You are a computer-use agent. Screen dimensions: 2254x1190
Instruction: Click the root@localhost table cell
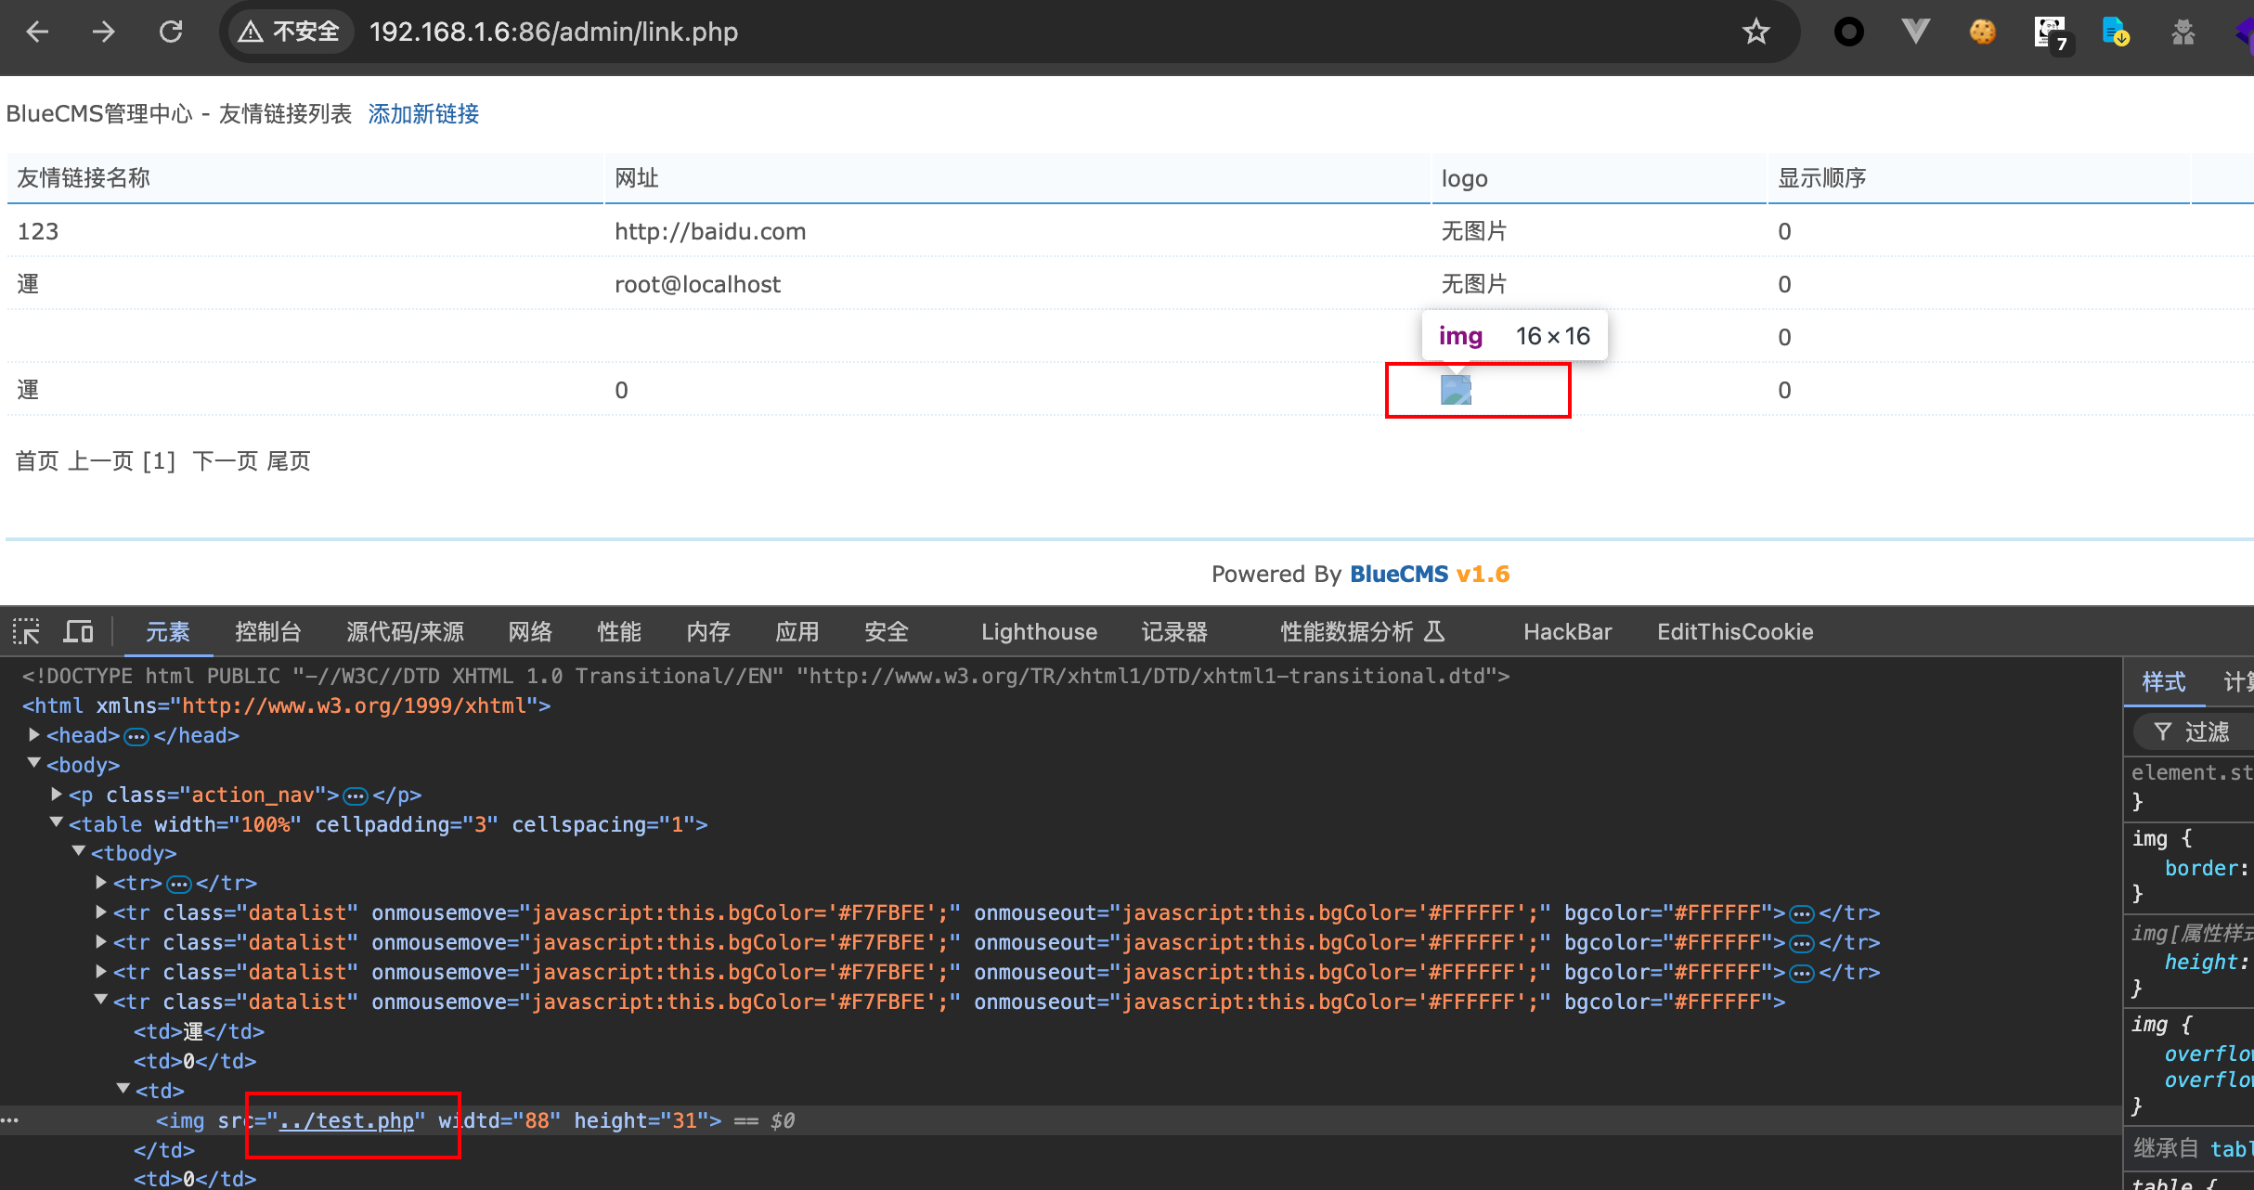click(697, 284)
